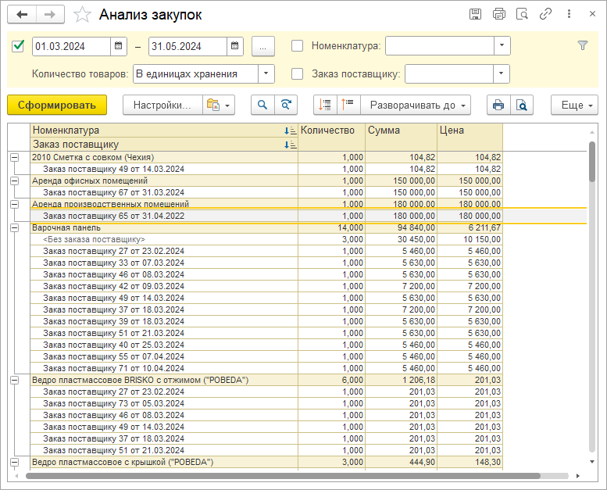Image resolution: width=607 pixels, height=490 pixels.
Task: Click the print preview icon
Action: pos(521,105)
